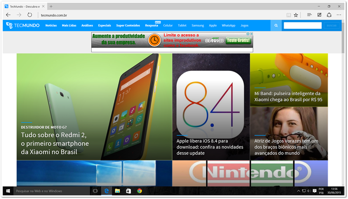
Task: Open the Share icon in Edge toolbar
Action: [329, 15]
